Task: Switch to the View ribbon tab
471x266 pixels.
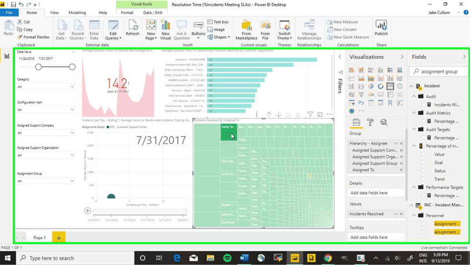Action: click(54, 13)
